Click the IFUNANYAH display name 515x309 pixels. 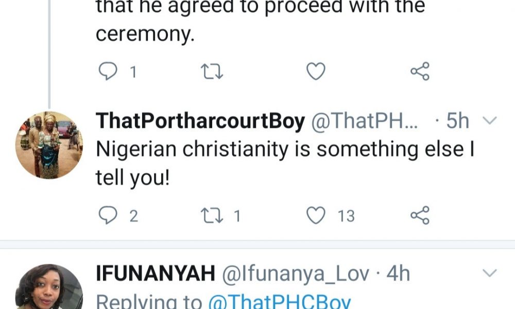coord(155,273)
